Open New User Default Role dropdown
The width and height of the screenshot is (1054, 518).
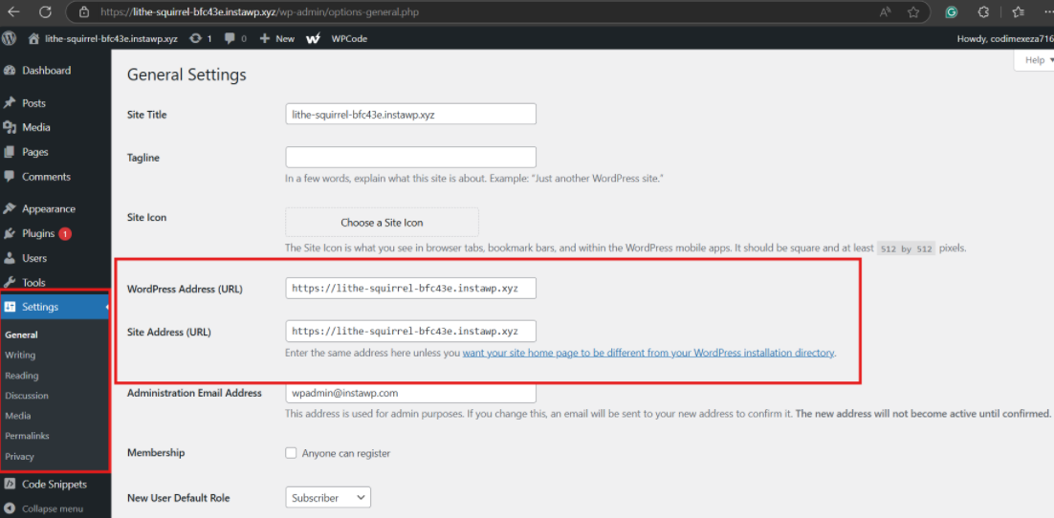click(328, 498)
